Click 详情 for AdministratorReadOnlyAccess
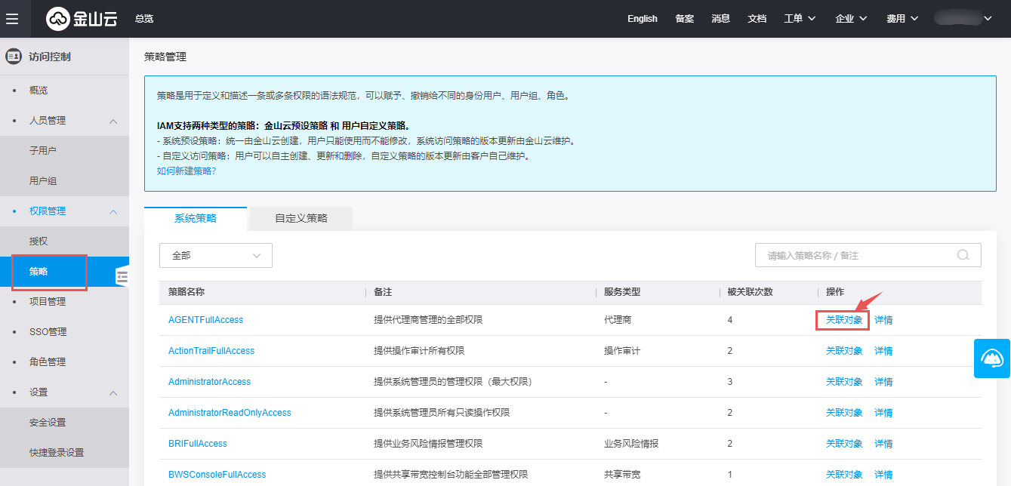 point(883,413)
